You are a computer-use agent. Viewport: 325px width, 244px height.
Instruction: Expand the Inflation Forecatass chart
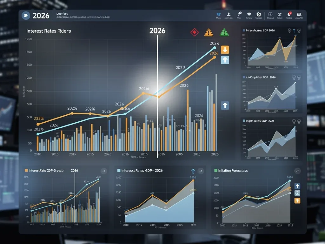click(x=297, y=171)
